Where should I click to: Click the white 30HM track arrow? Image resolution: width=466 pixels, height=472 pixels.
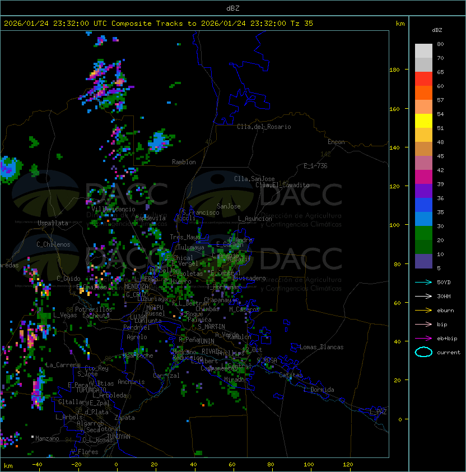click(x=423, y=296)
